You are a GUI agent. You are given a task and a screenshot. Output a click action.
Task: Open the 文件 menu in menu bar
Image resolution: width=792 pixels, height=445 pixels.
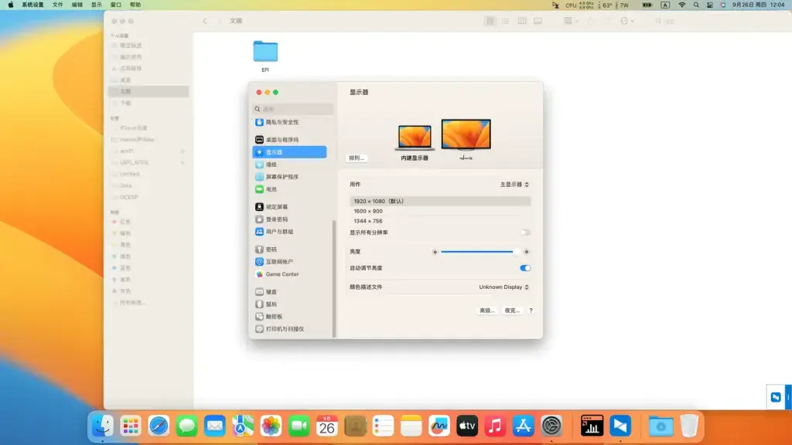point(57,5)
